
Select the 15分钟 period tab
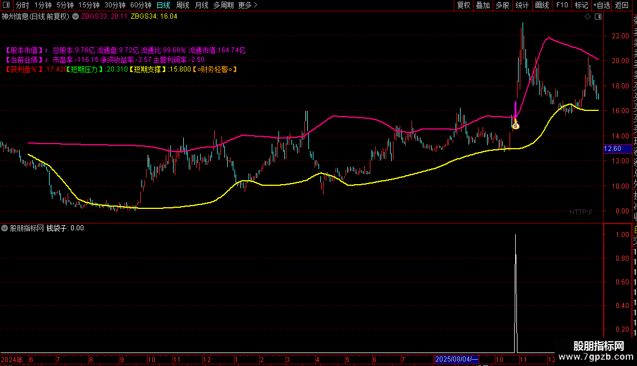[x=89, y=5]
